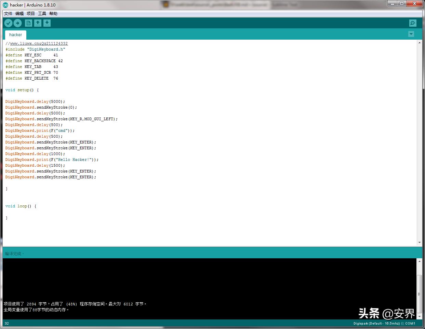Click the #define KEY_PRT_SCR 70 line

click(x=32, y=72)
